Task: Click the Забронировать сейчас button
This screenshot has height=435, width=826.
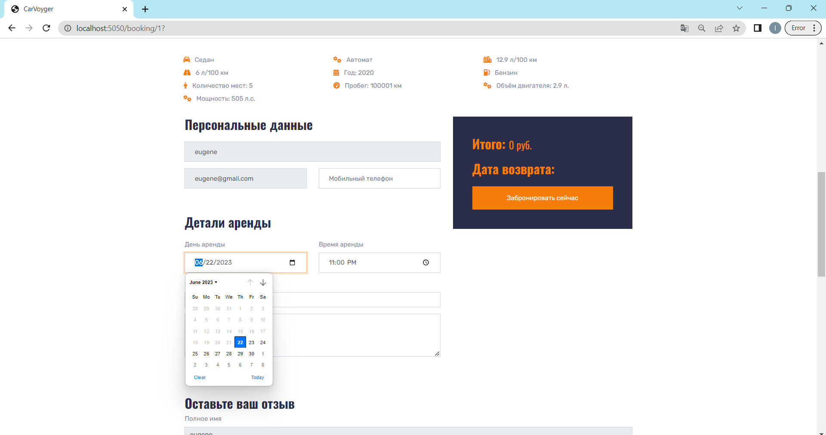Action: (x=542, y=198)
